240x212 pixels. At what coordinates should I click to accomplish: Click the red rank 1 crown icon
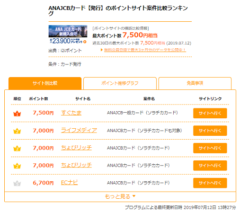[x=17, y=114]
